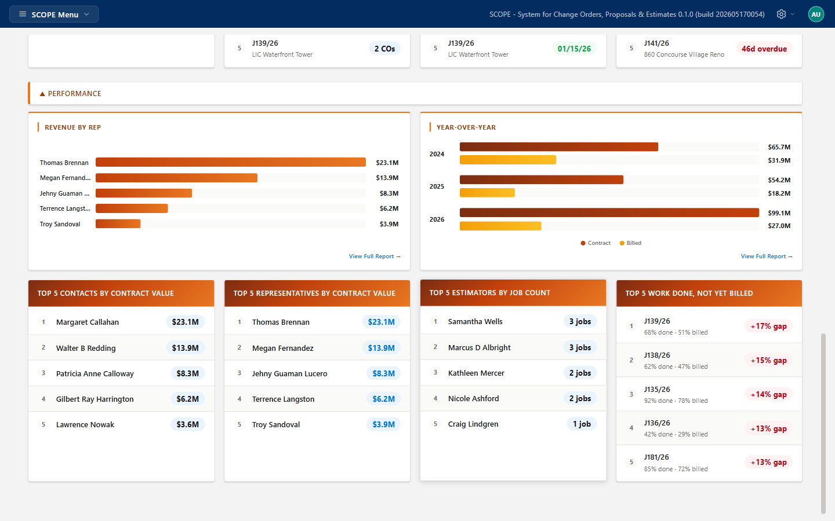835x521 pixels.
Task: Expand the chevron next to settings gear
Action: tap(793, 14)
